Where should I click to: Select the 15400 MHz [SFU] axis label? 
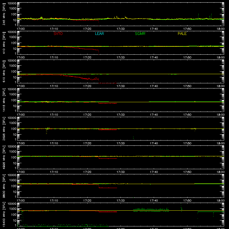4,214
